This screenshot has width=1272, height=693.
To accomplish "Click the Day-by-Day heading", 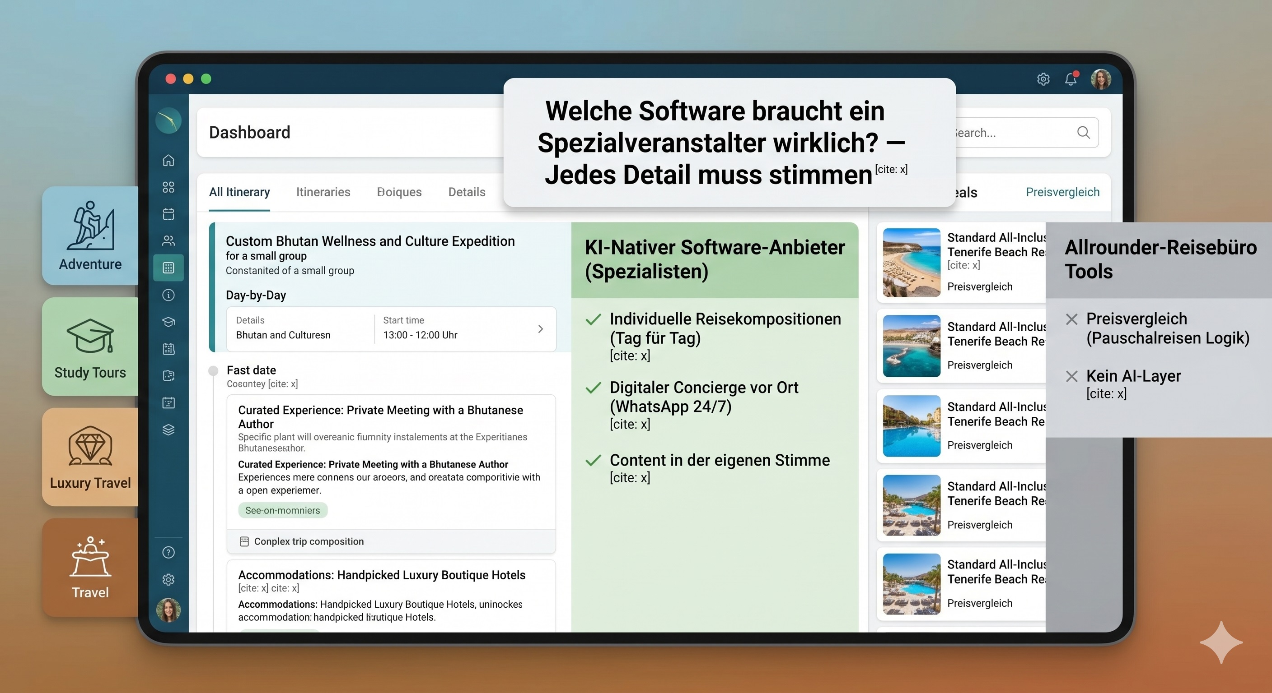I will pos(256,296).
